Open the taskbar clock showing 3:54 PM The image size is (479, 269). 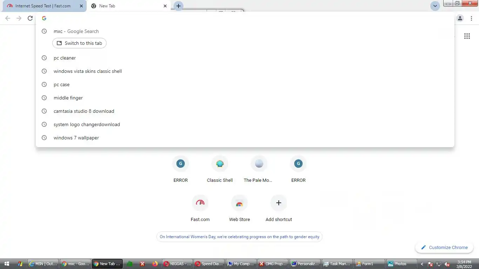pyautogui.click(x=464, y=264)
